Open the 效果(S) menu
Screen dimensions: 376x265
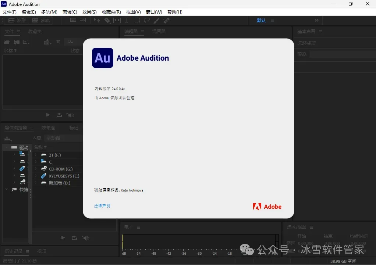click(89, 12)
